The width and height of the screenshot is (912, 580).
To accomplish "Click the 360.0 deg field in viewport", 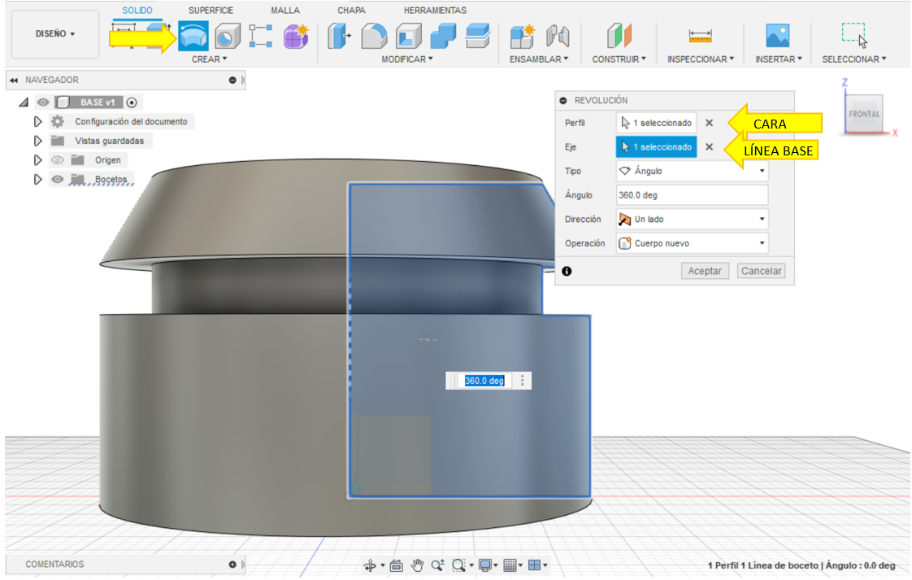I will coord(484,381).
